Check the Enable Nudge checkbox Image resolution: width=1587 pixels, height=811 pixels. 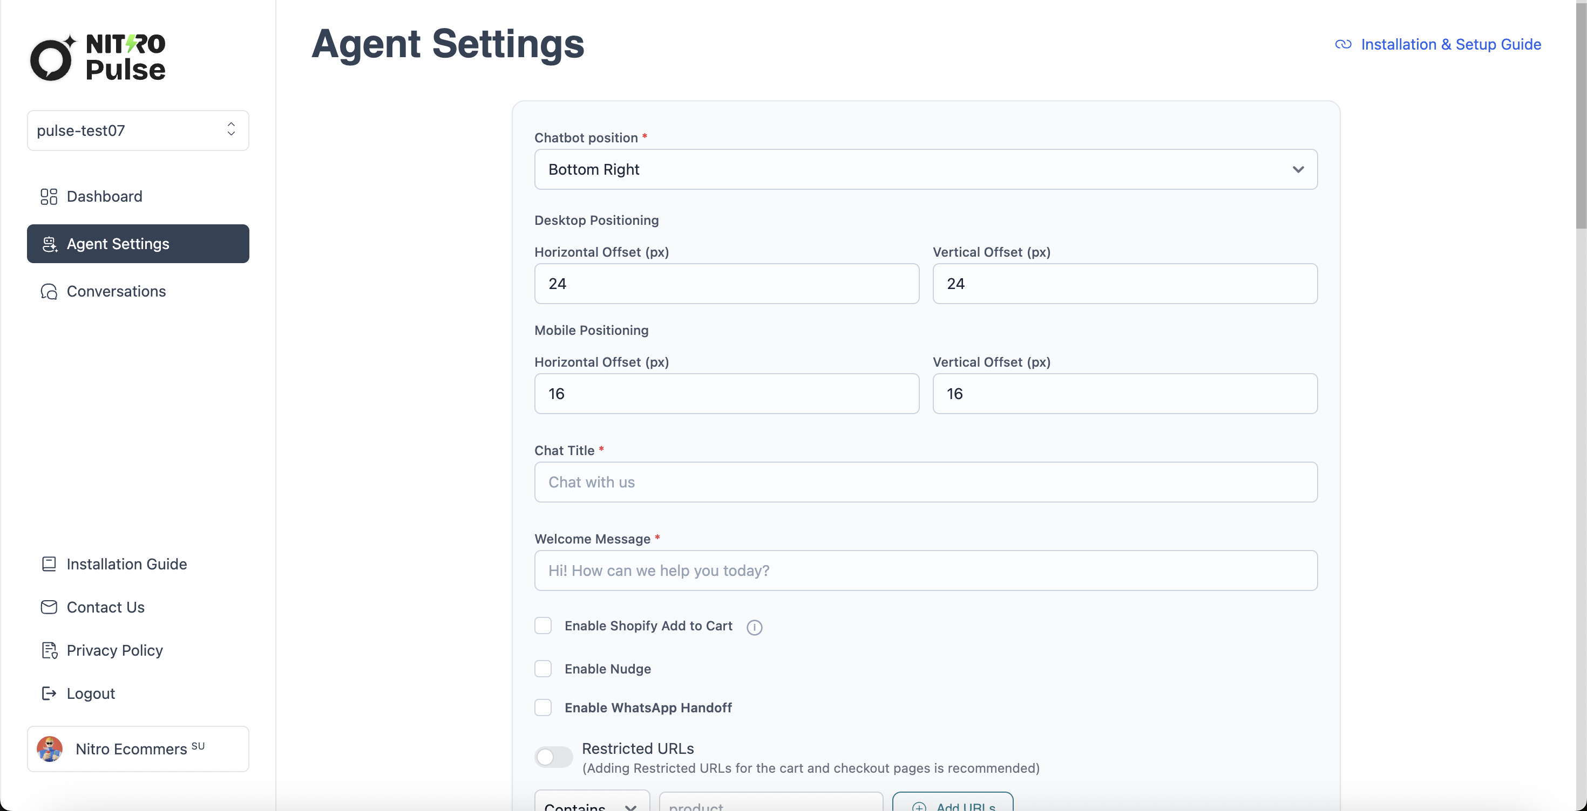coord(542,668)
